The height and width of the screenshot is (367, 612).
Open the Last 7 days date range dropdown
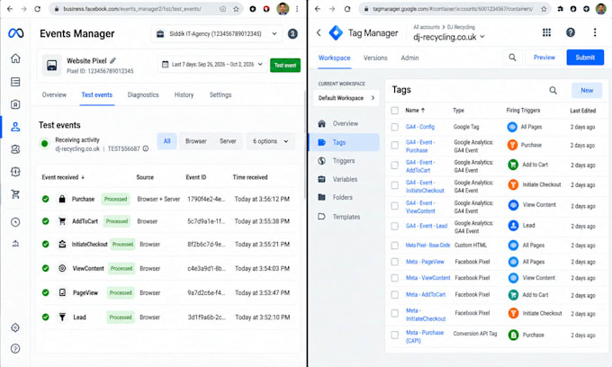211,65
